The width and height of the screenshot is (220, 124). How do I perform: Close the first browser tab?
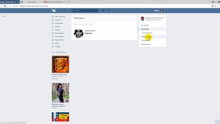click(x=18, y=2)
